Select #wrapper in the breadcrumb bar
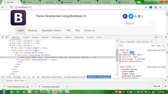The image size is (168, 94). tap(17, 77)
